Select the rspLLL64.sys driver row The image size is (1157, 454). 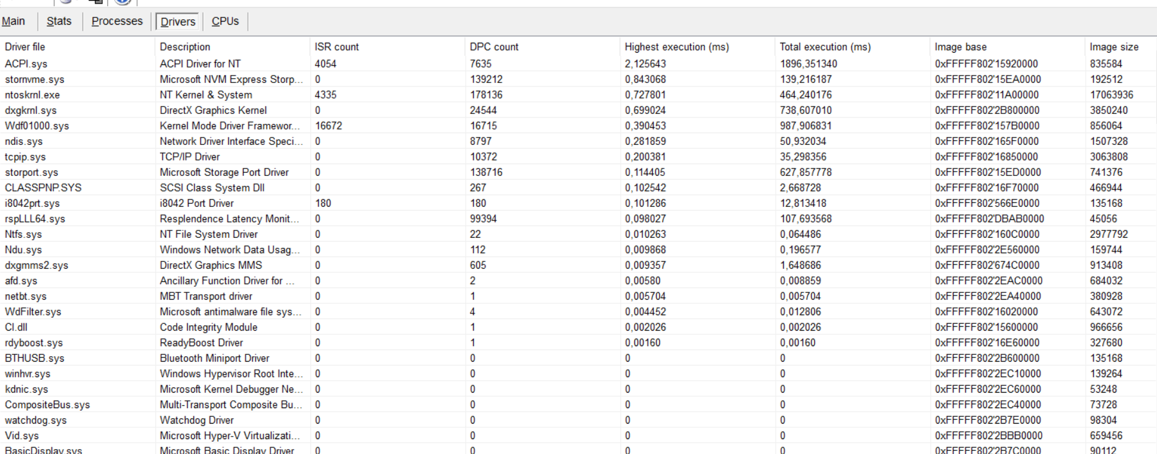(35, 219)
